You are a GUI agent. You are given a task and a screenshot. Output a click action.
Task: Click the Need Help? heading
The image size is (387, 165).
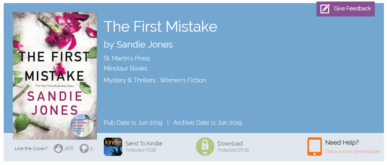[342, 142]
